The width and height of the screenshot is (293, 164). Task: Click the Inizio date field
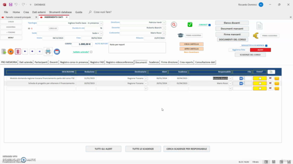click(x=53, y=38)
